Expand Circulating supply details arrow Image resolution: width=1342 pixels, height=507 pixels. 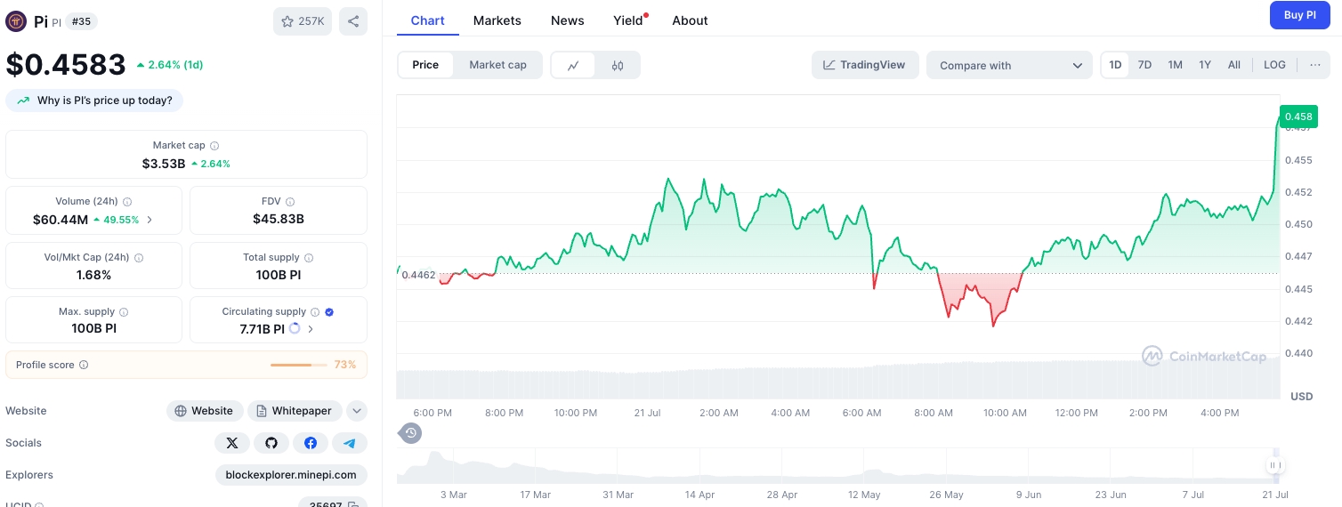(x=311, y=329)
